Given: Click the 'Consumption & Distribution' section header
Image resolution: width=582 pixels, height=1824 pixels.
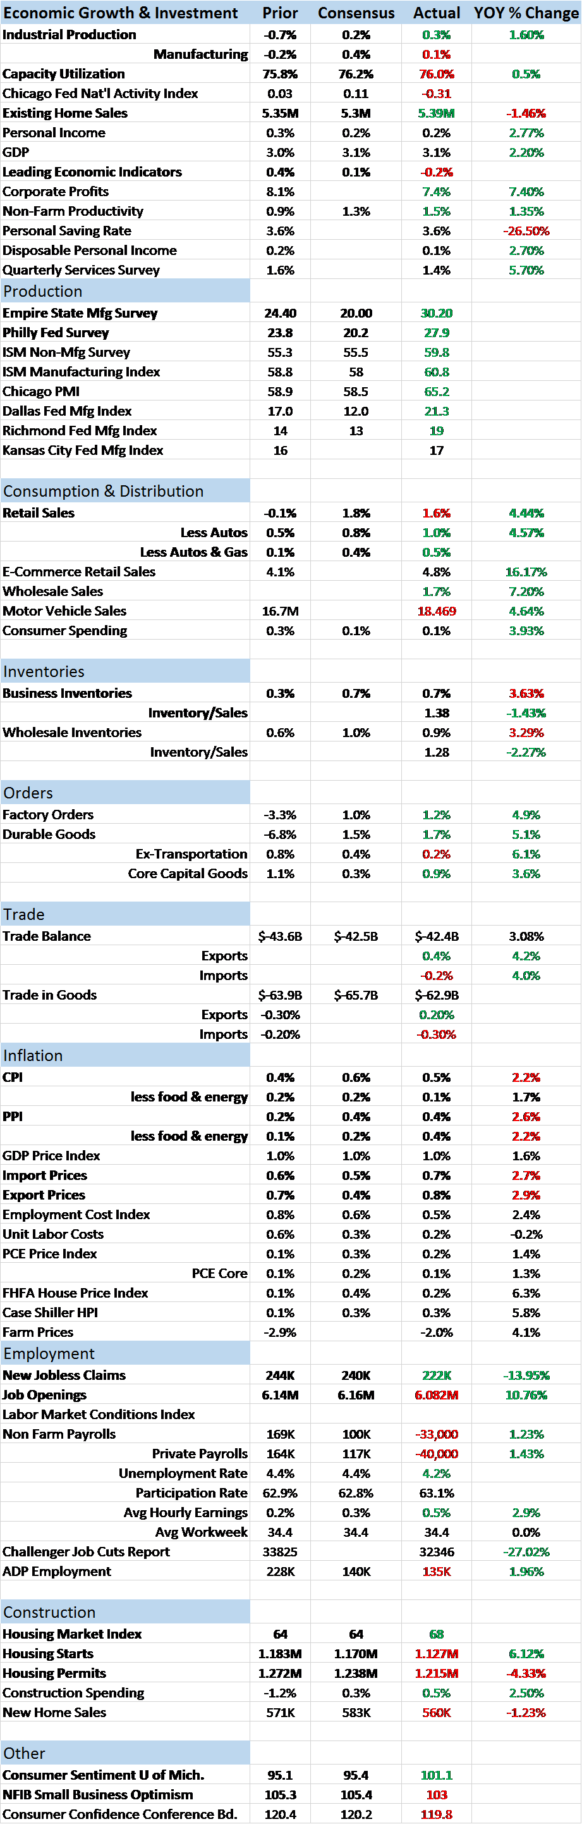Looking at the screenshot, I should tap(124, 491).
